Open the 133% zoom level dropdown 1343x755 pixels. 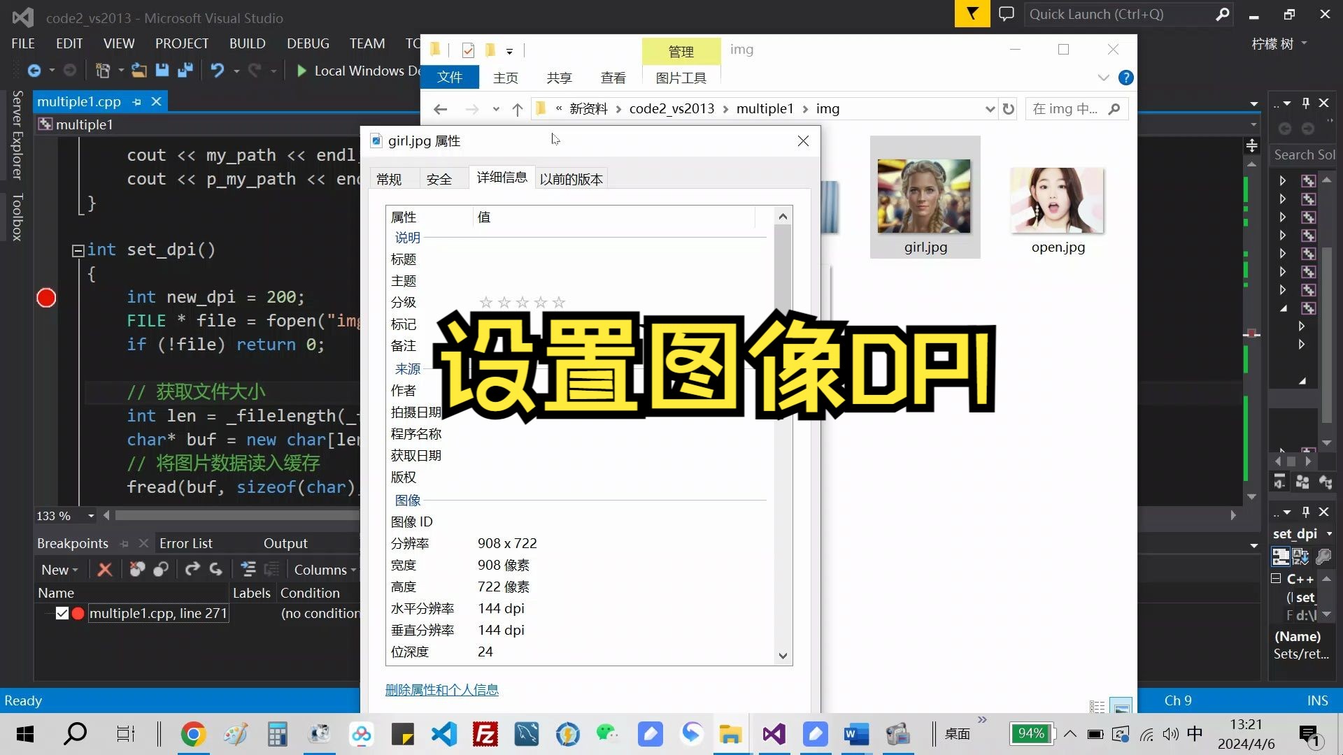(90, 516)
